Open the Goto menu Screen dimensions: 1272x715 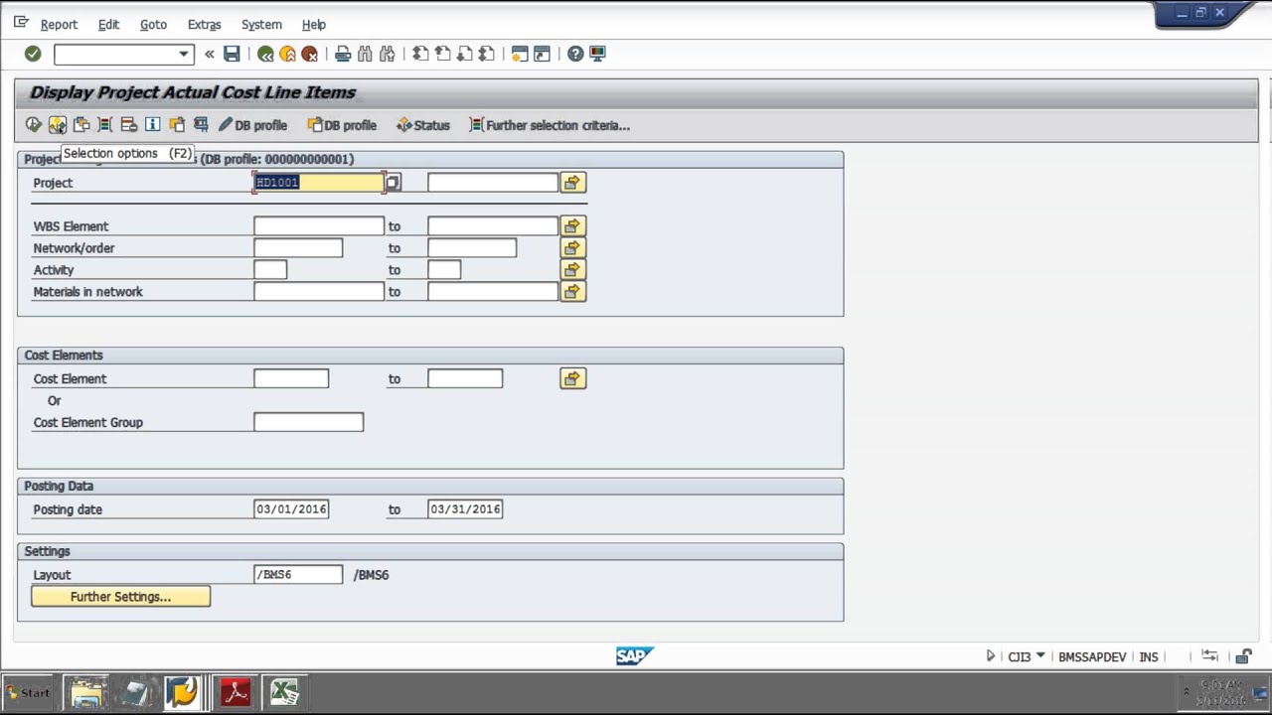(153, 24)
